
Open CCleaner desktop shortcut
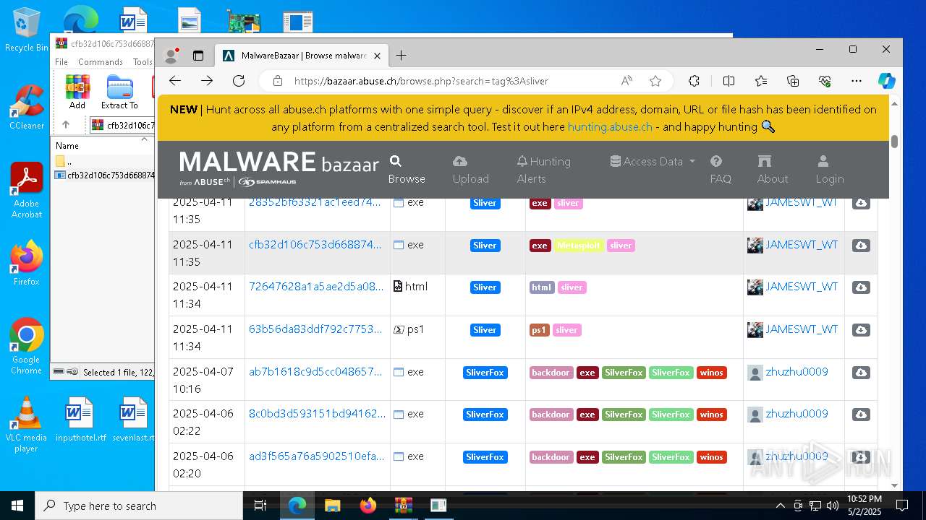click(x=27, y=108)
